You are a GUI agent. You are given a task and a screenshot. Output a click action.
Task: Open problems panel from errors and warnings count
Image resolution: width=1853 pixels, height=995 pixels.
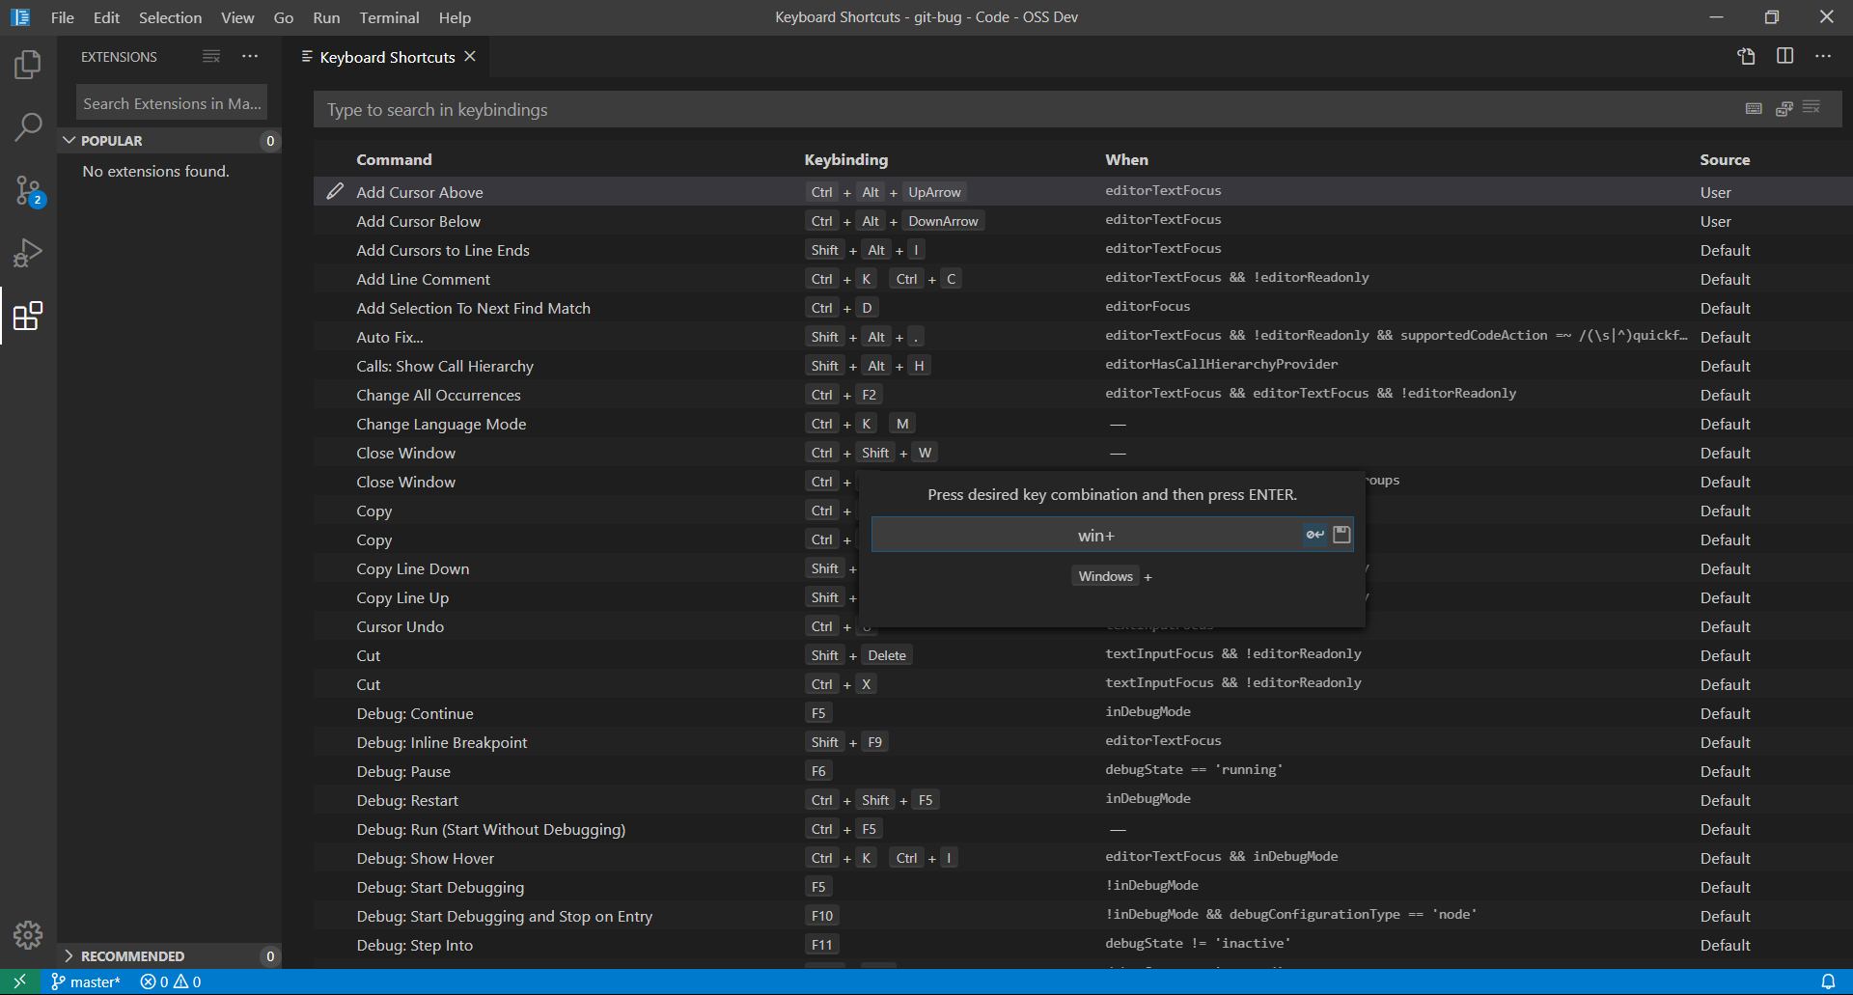click(171, 981)
